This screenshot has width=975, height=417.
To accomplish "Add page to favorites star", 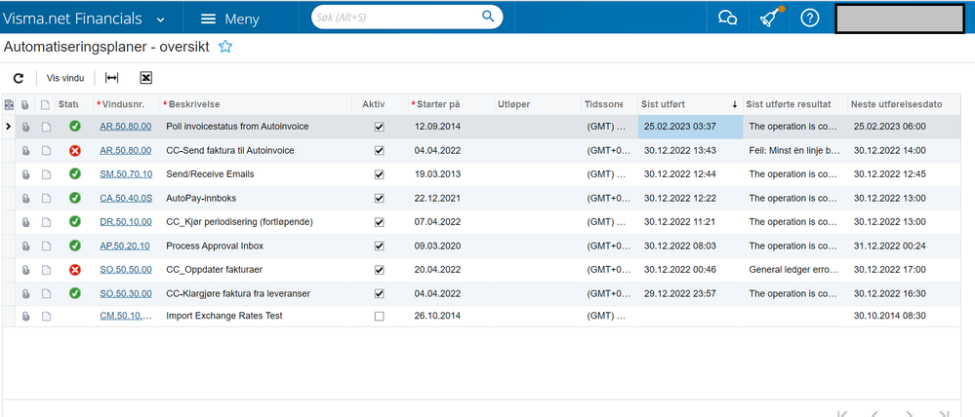I will pyautogui.click(x=225, y=47).
